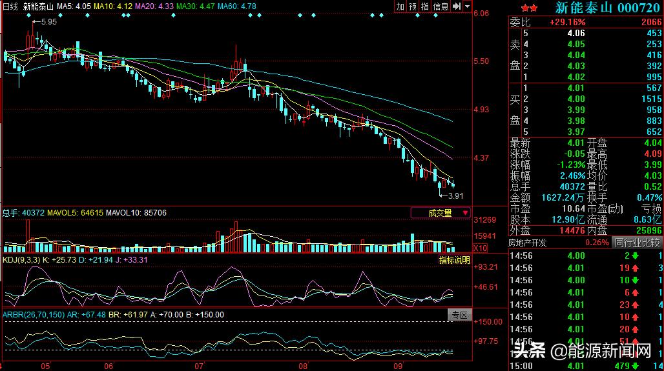Click the 4.37 price axis label
Viewport: 664px width, 371px height.
point(481,158)
